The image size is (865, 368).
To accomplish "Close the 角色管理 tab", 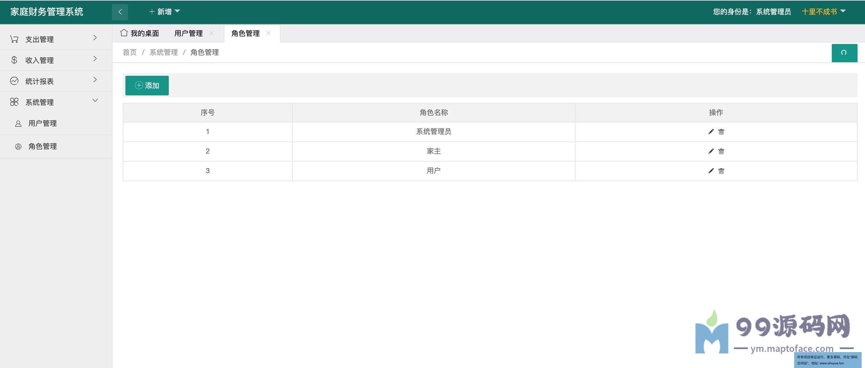I will click(268, 33).
